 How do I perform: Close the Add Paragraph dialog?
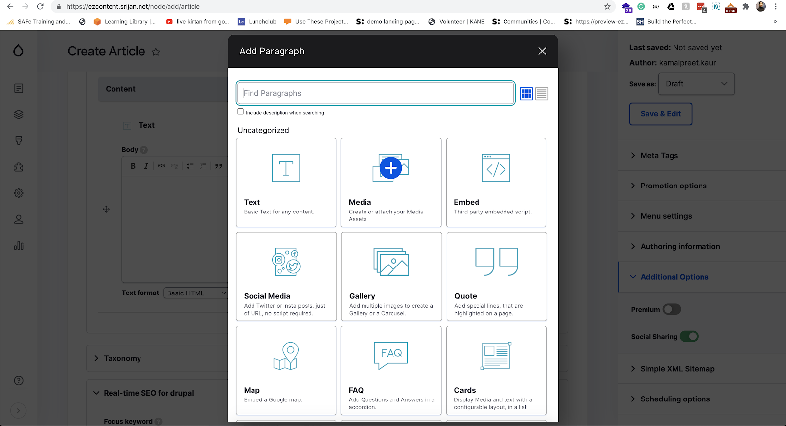(x=542, y=51)
